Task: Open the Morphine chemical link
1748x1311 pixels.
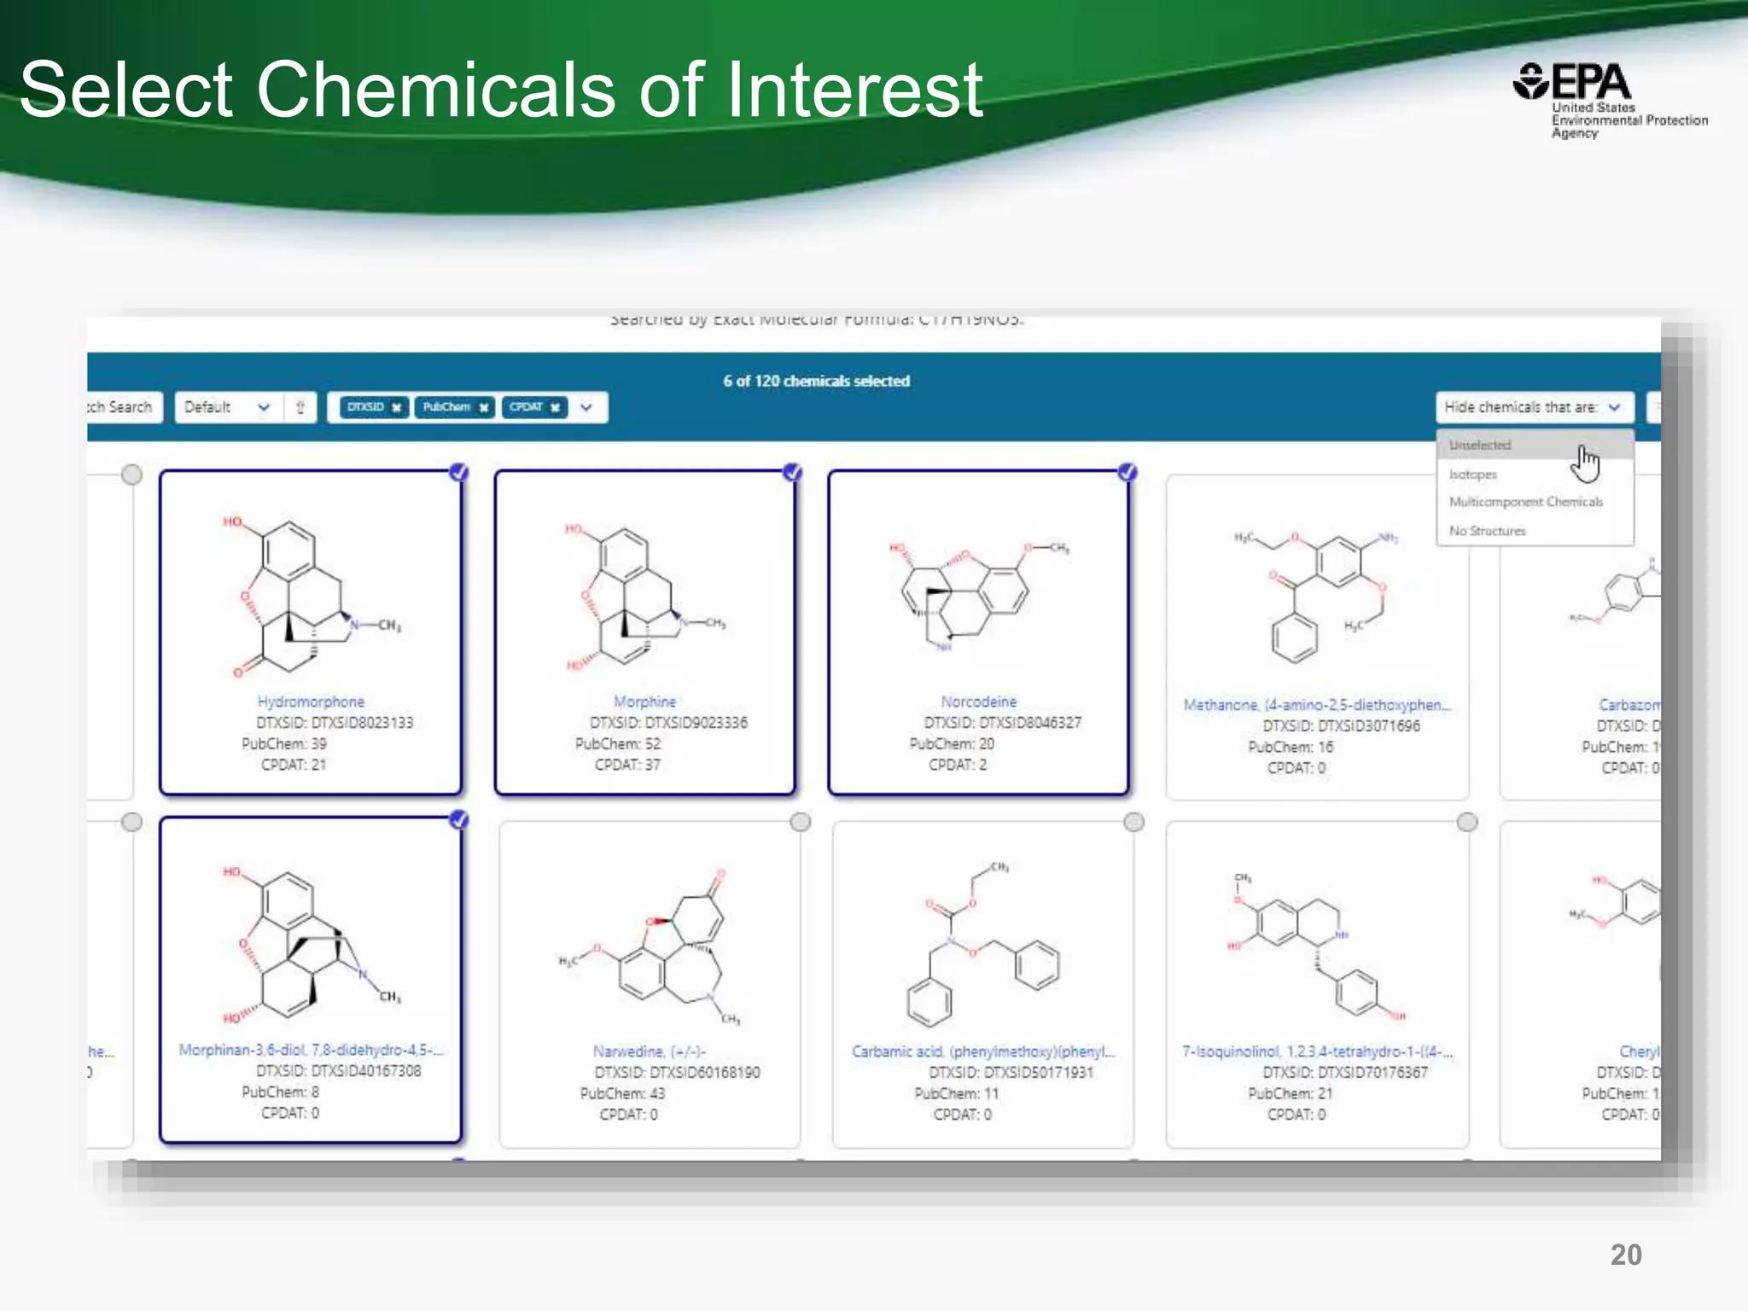Action: point(645,702)
